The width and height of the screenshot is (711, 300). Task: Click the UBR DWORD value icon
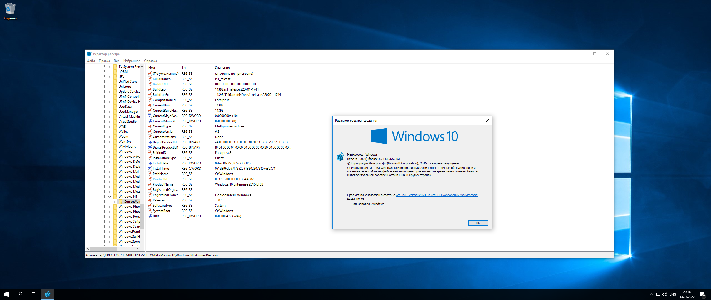(x=150, y=216)
